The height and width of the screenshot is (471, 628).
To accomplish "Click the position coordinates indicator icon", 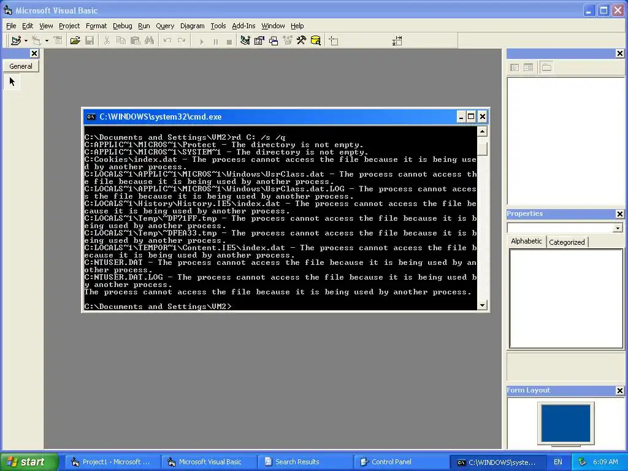I will (x=334, y=41).
